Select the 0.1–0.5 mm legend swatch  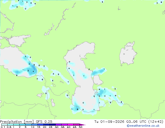pos(4,125)
